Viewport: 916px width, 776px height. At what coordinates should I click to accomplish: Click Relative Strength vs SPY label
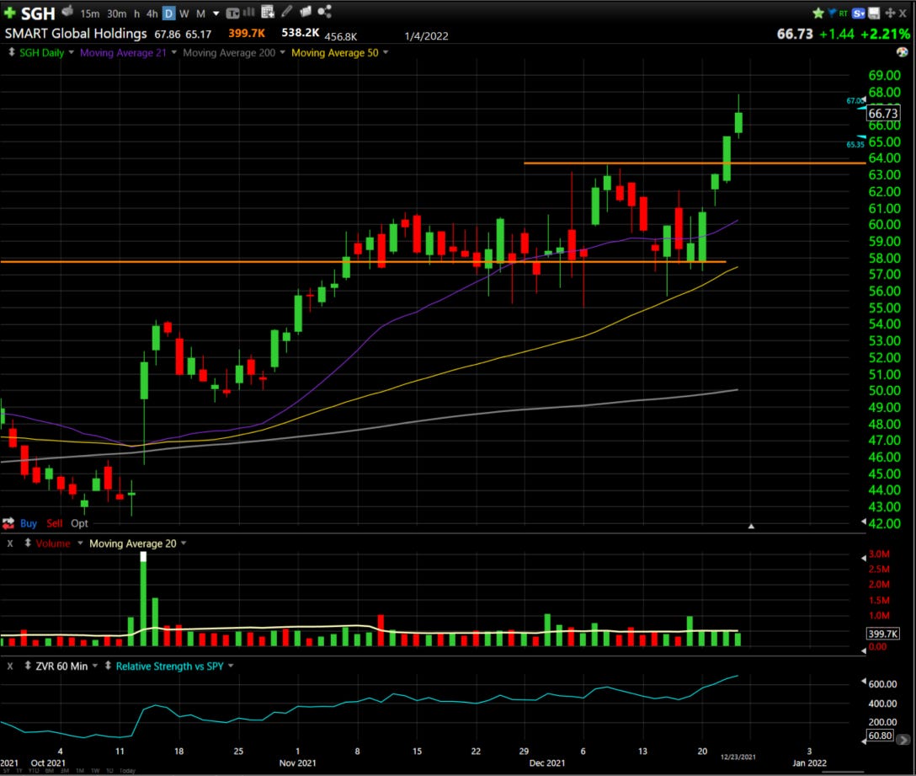pyautogui.click(x=169, y=666)
